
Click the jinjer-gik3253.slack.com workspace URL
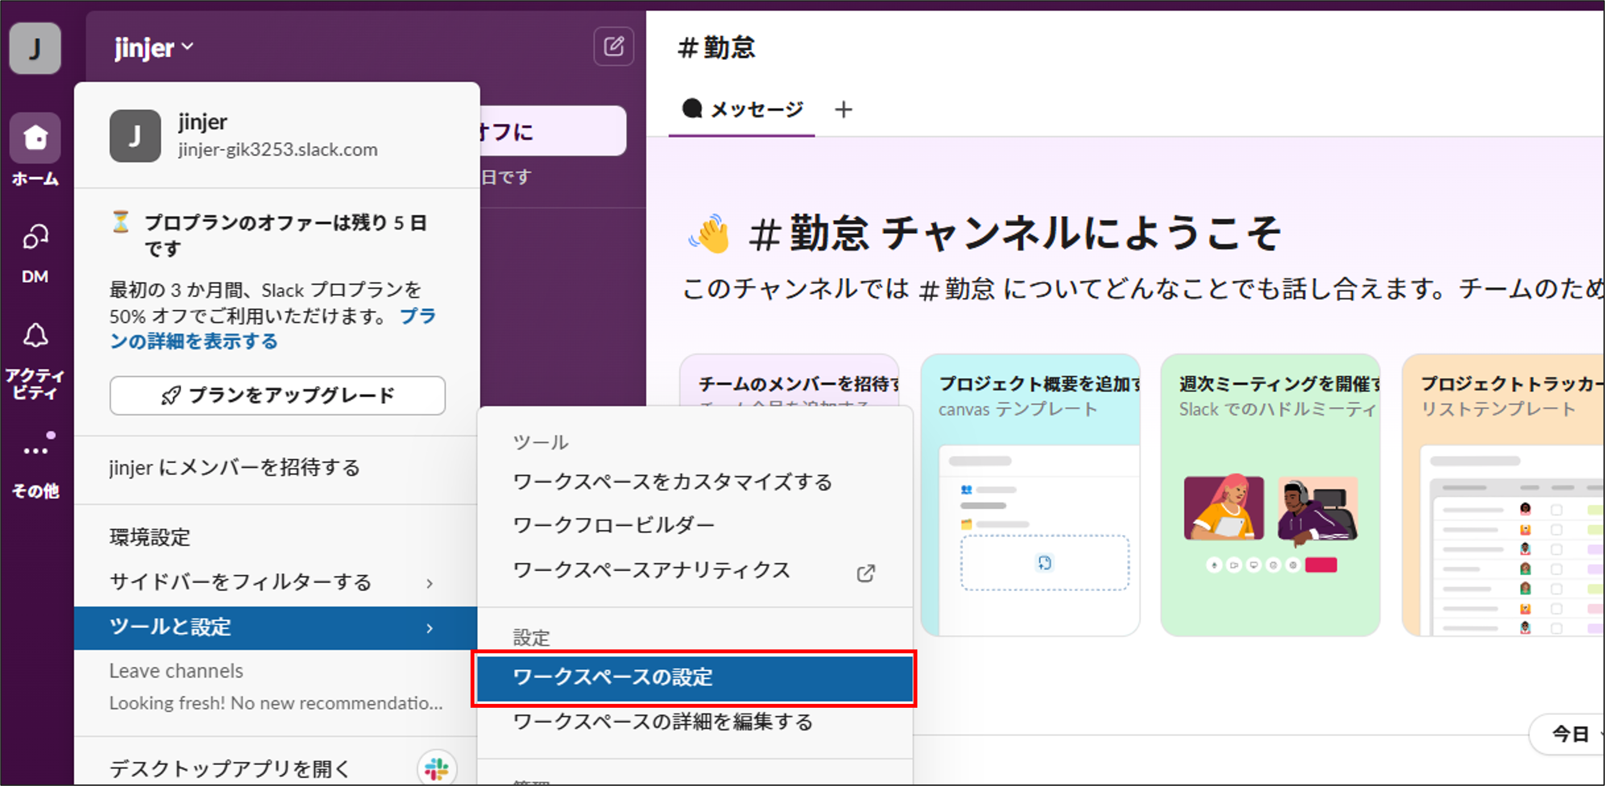click(x=278, y=150)
